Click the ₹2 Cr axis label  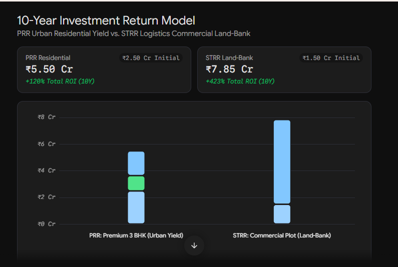coord(47,197)
